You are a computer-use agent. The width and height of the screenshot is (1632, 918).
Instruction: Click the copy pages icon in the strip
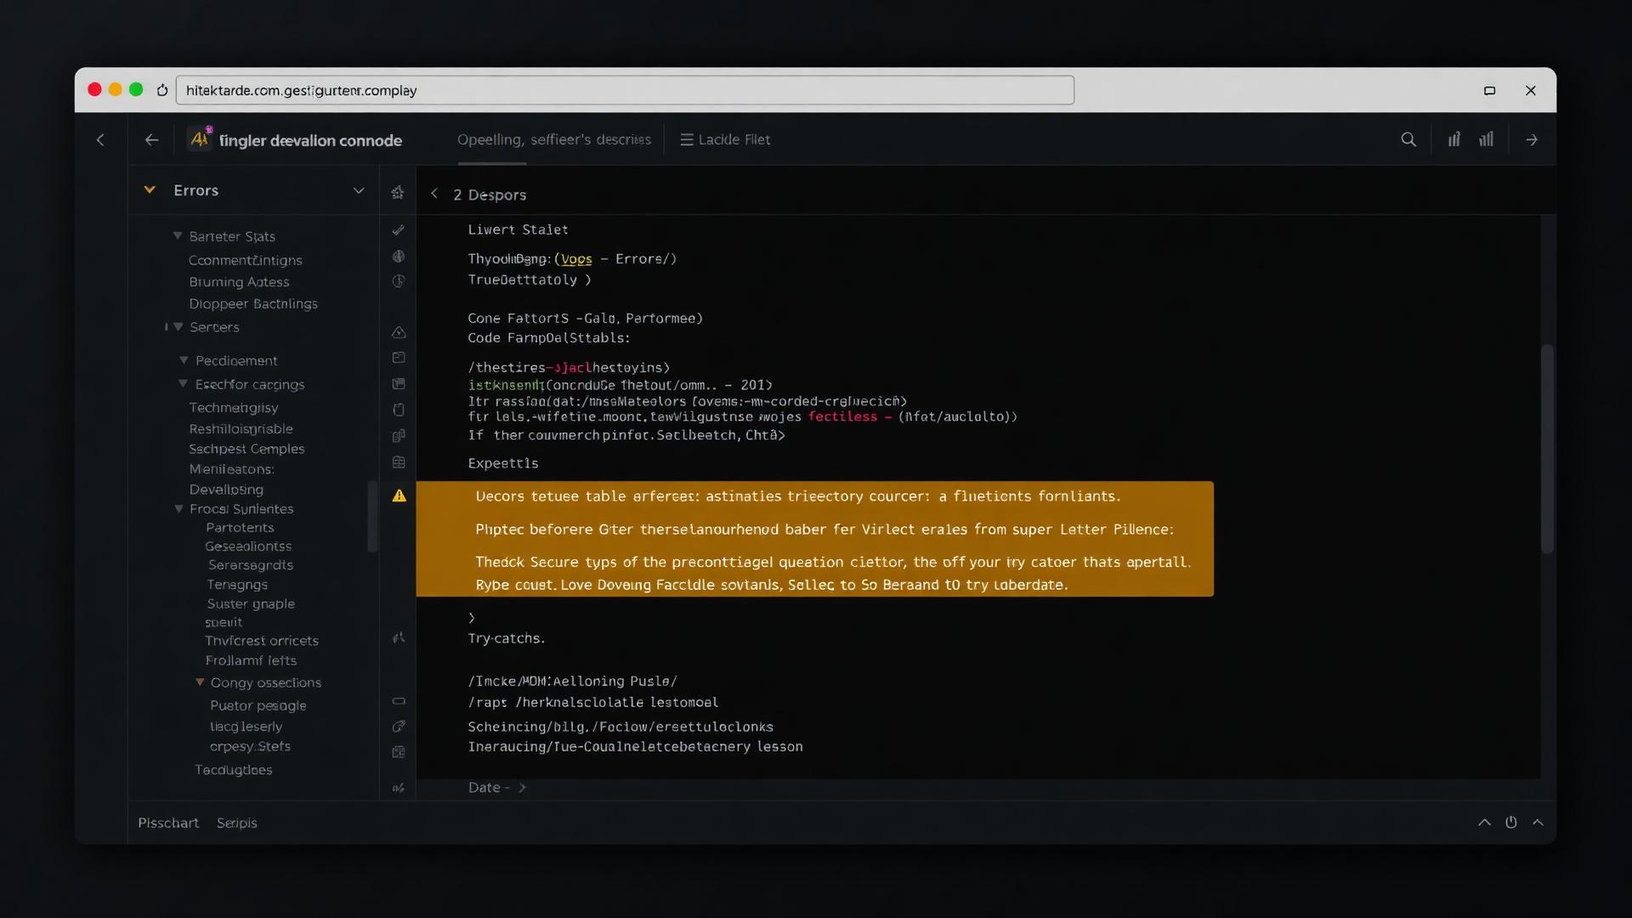coord(399,436)
